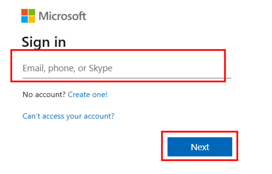The height and width of the screenshot is (174, 272).
Task: Click the "Next" label on the button
Action: click(200, 147)
